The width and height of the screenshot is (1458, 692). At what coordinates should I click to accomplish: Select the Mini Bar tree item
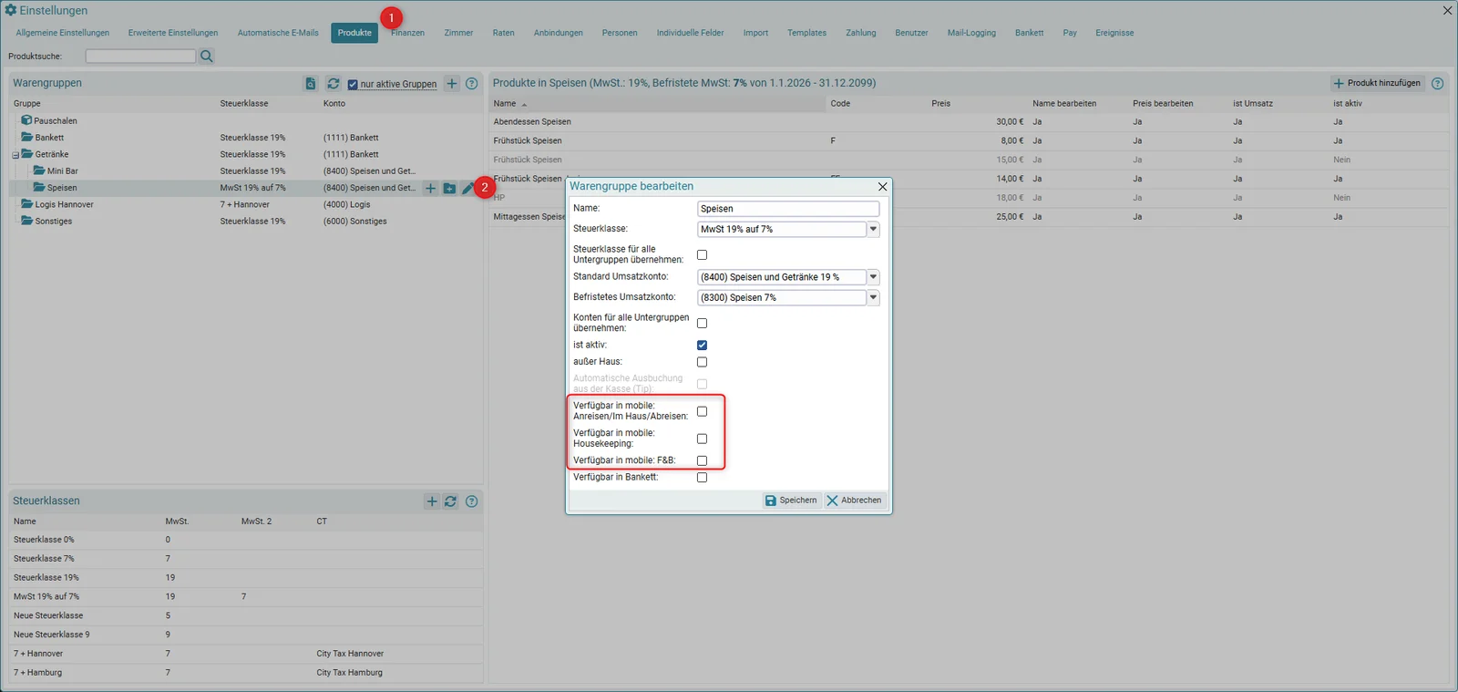(x=62, y=171)
